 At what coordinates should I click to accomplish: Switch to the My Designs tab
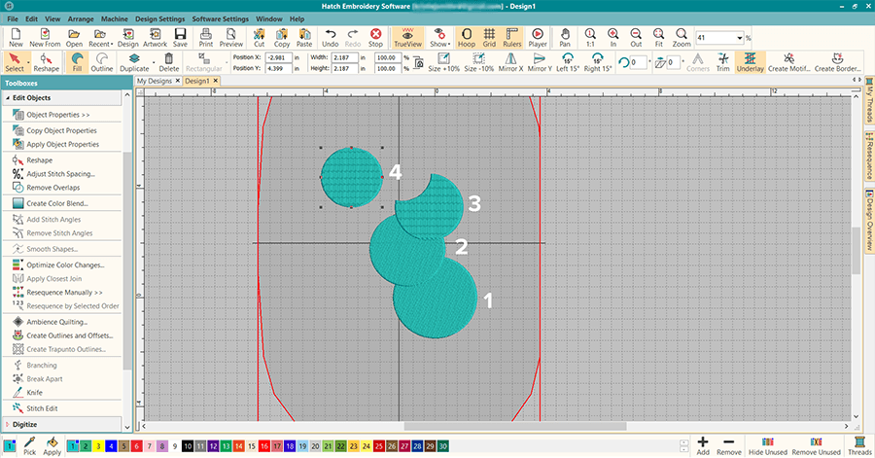(x=157, y=81)
